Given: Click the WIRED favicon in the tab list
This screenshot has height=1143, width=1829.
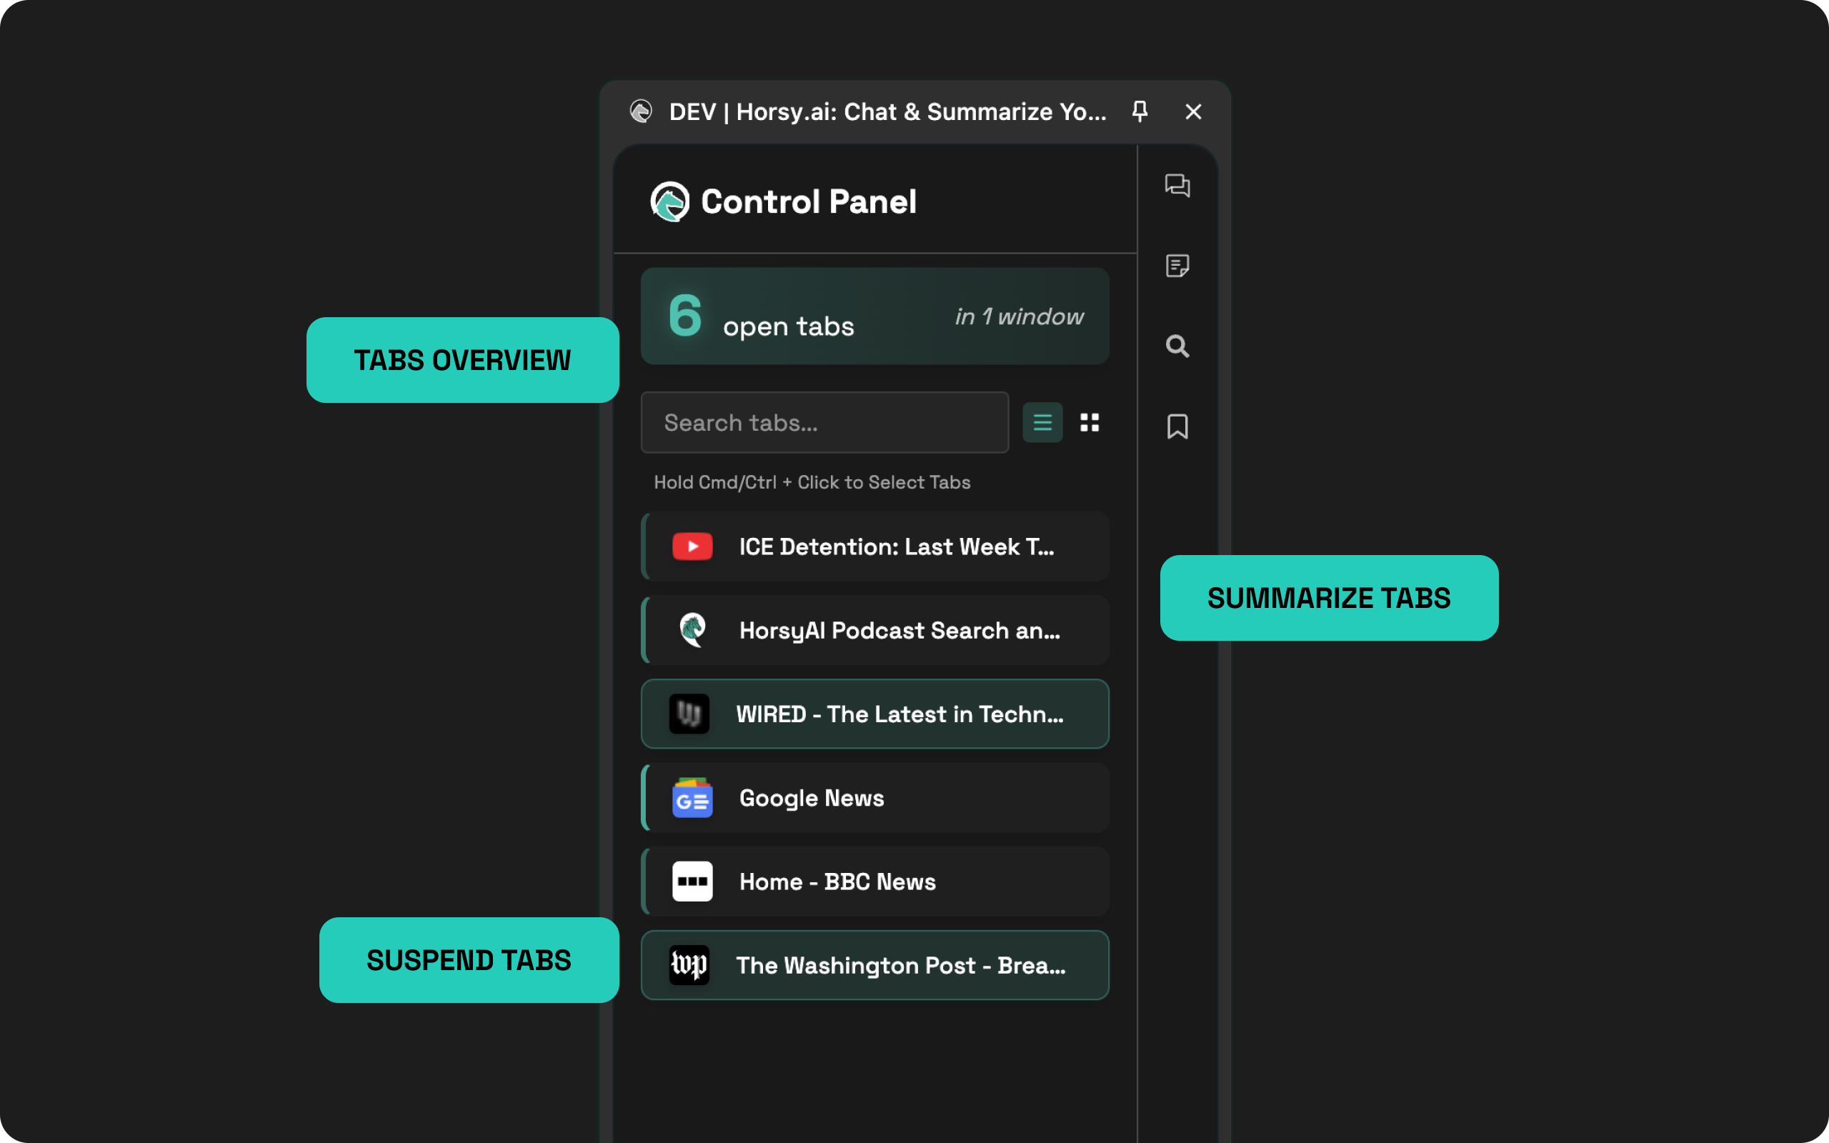Looking at the screenshot, I should [689, 714].
